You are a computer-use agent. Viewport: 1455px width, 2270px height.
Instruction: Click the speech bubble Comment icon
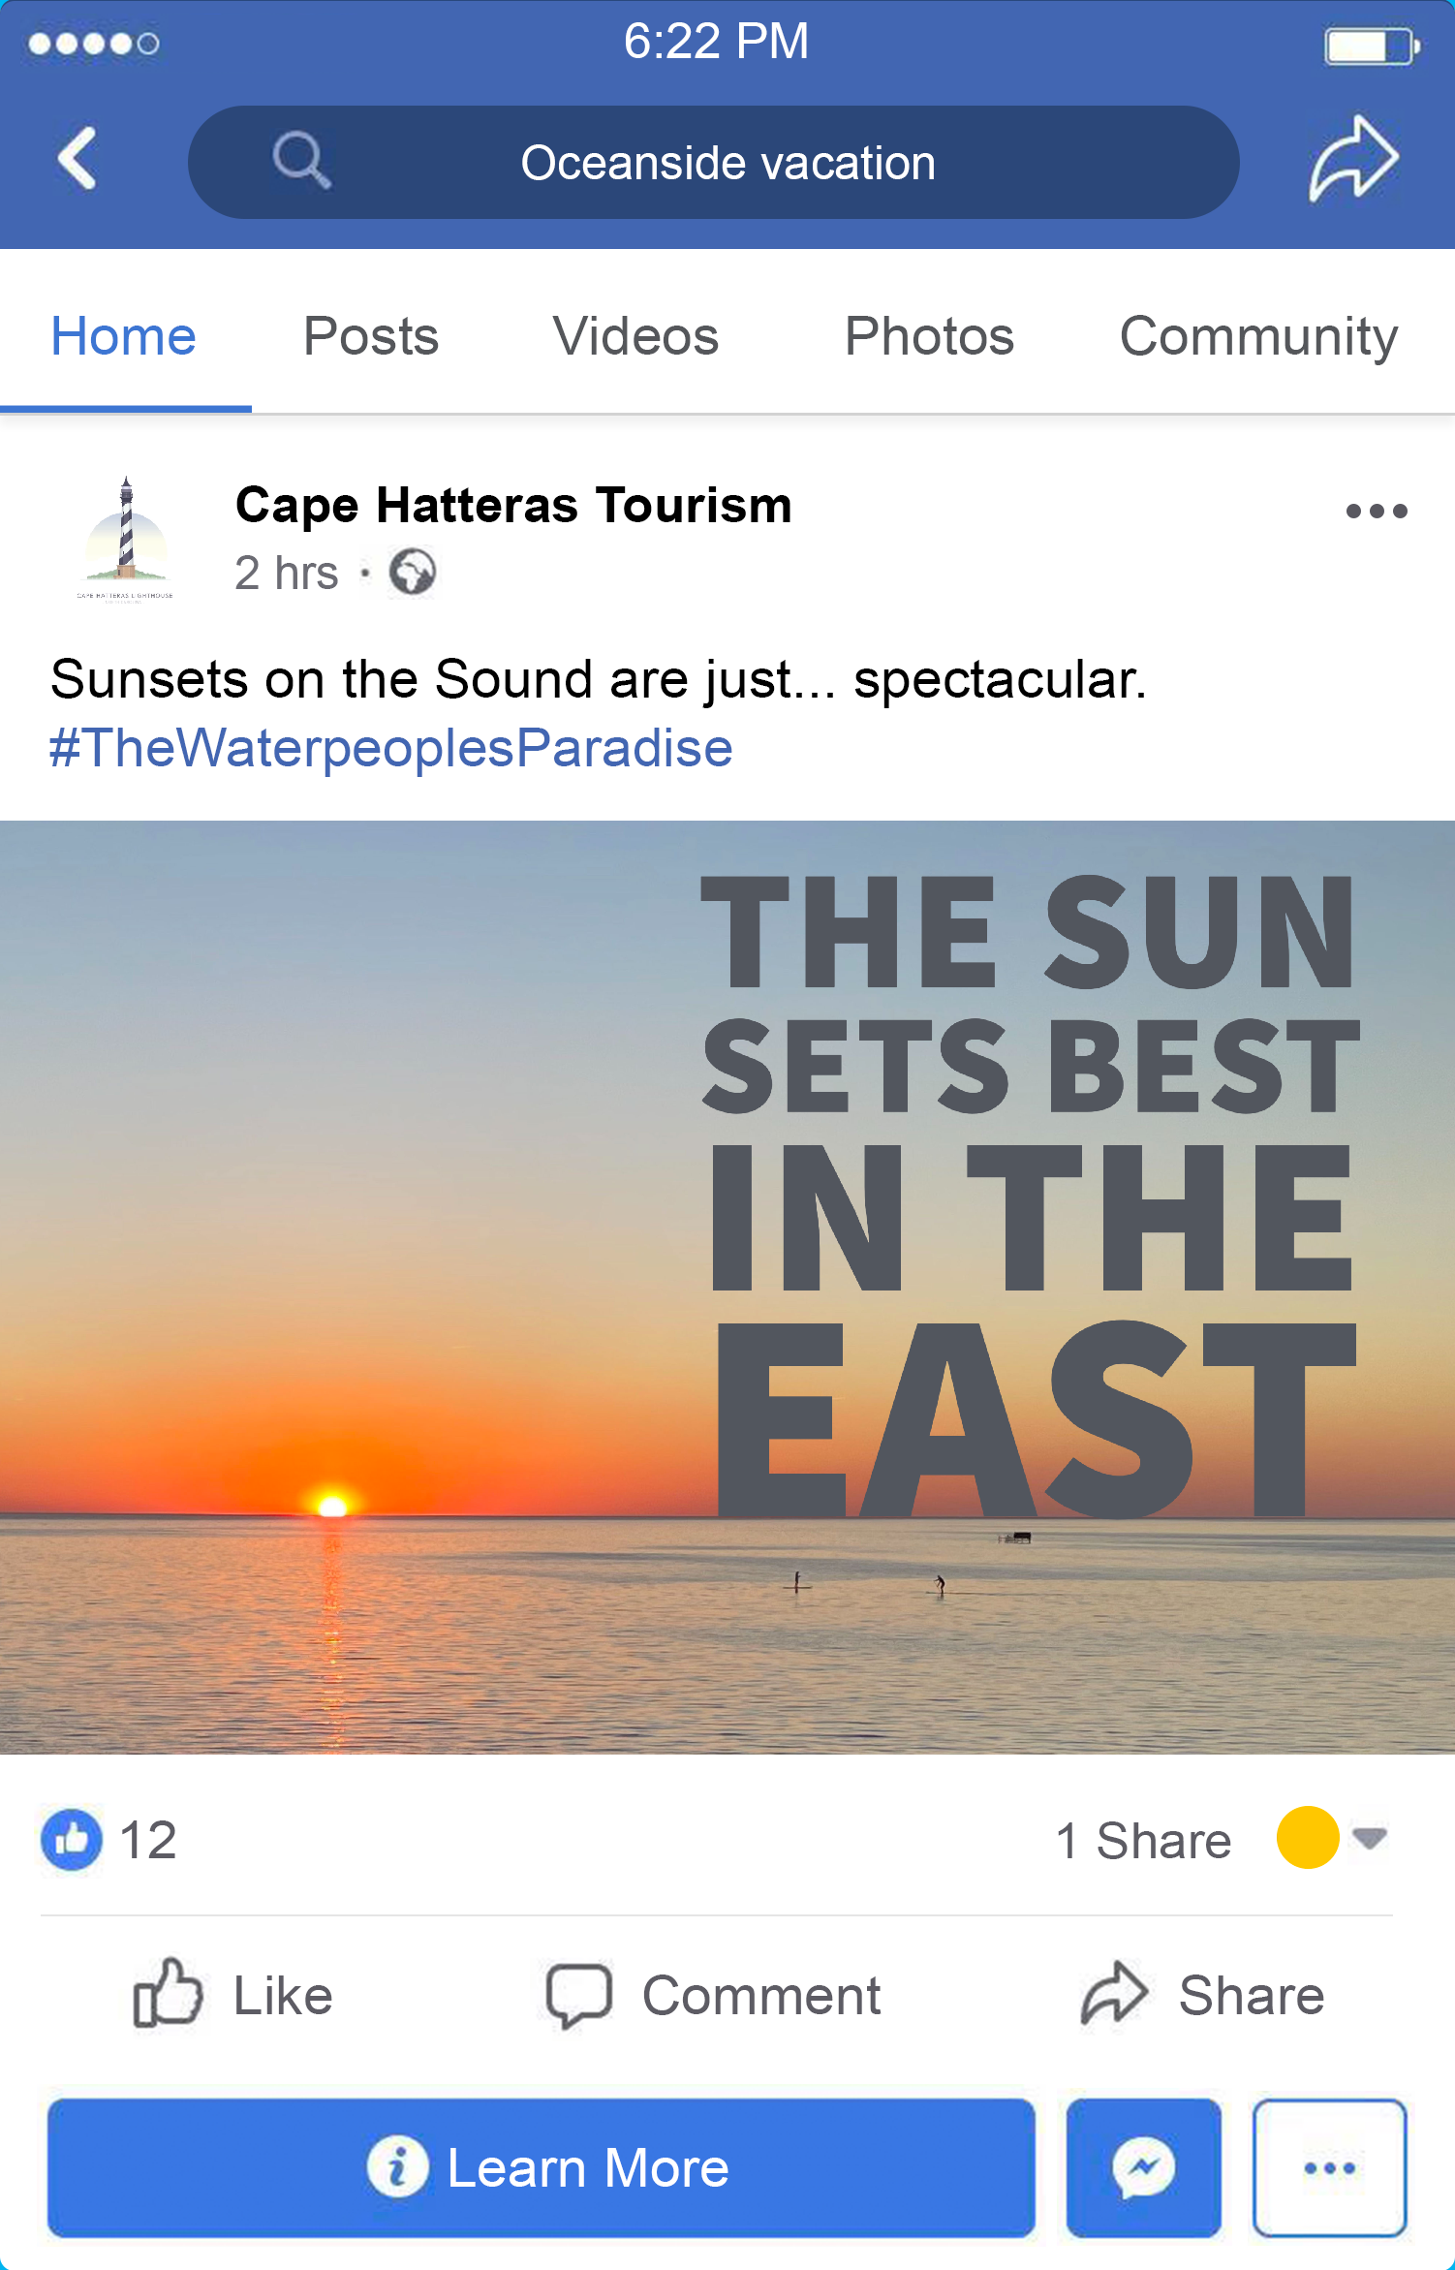578,1996
